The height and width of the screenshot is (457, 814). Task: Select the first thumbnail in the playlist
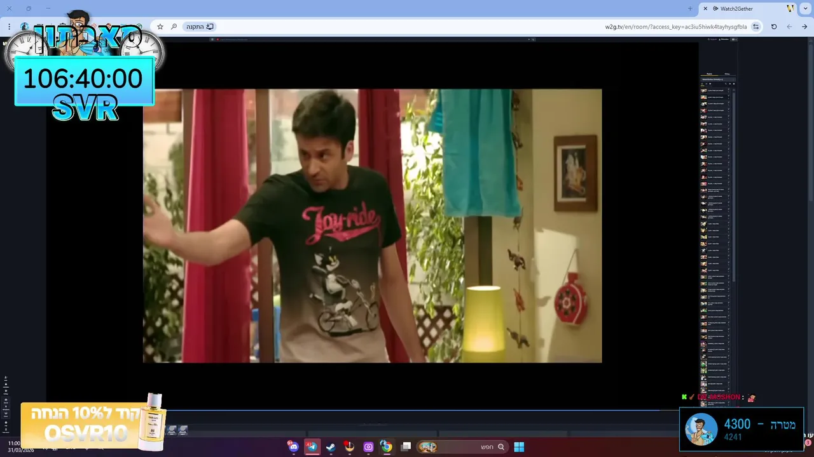[x=704, y=90]
